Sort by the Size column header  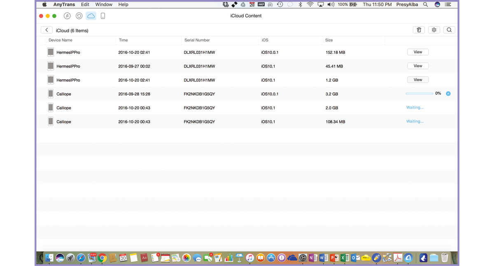coord(329,40)
